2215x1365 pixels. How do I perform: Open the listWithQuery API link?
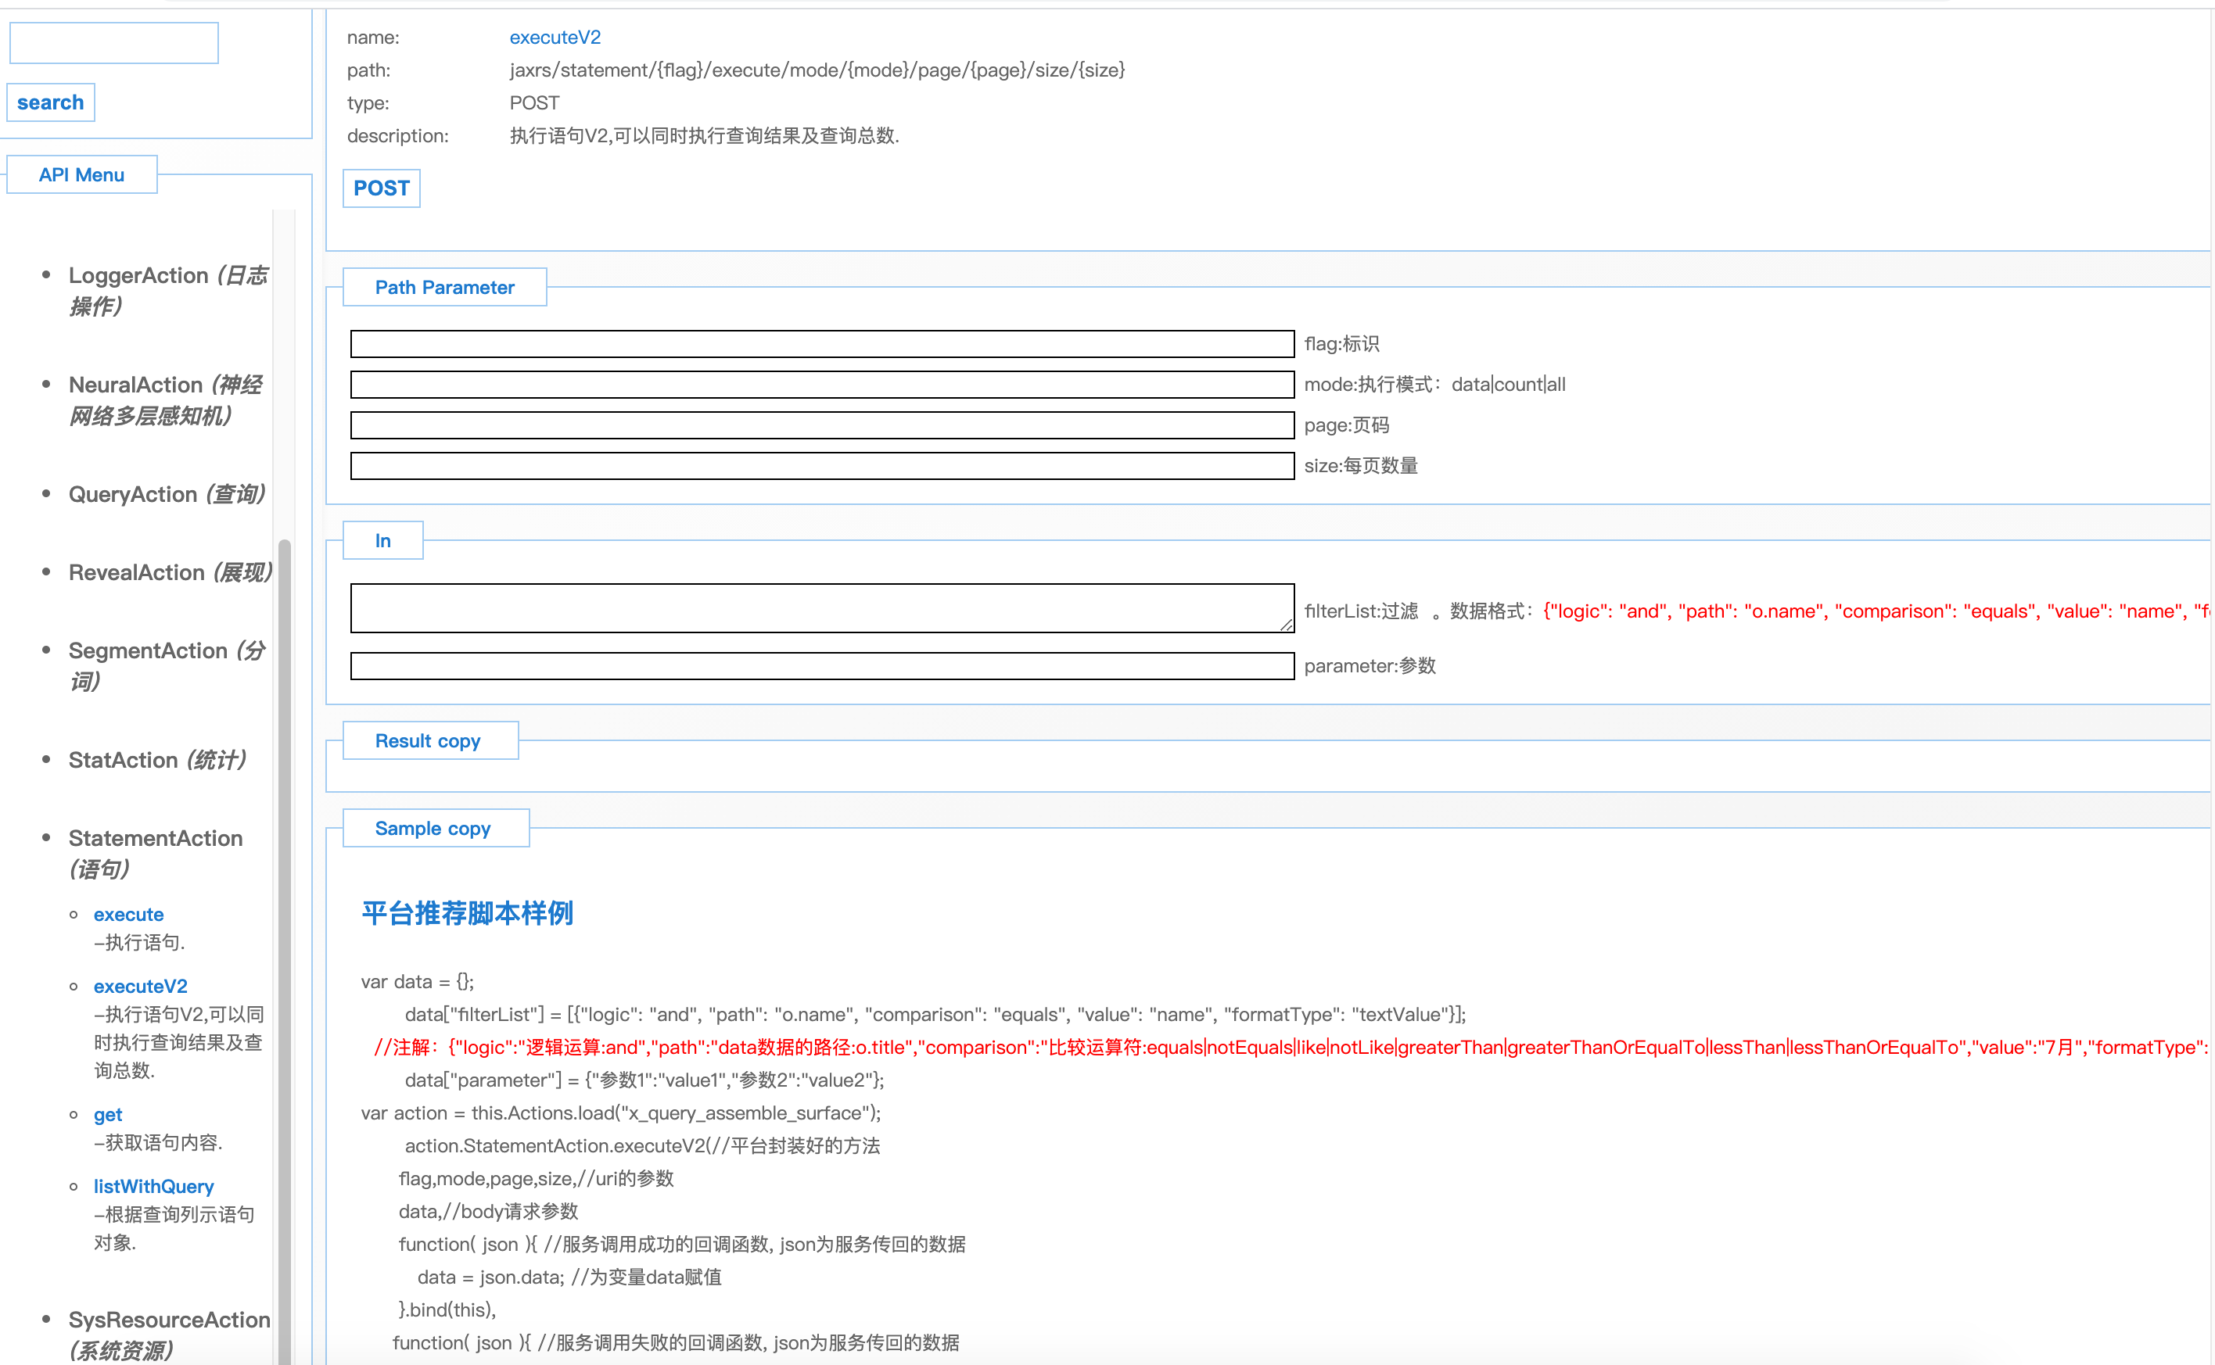153,1186
